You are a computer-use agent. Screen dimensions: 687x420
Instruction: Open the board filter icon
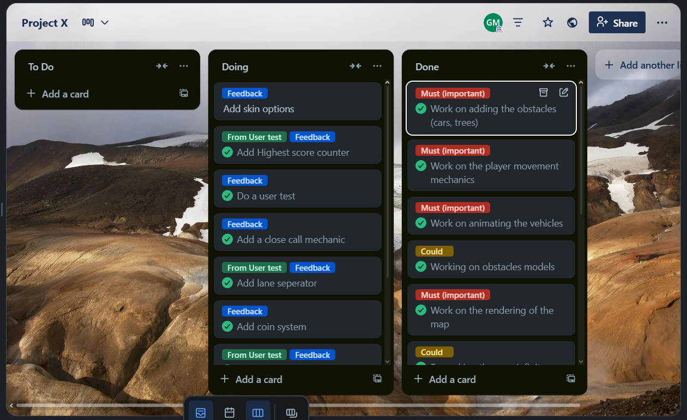coord(518,22)
